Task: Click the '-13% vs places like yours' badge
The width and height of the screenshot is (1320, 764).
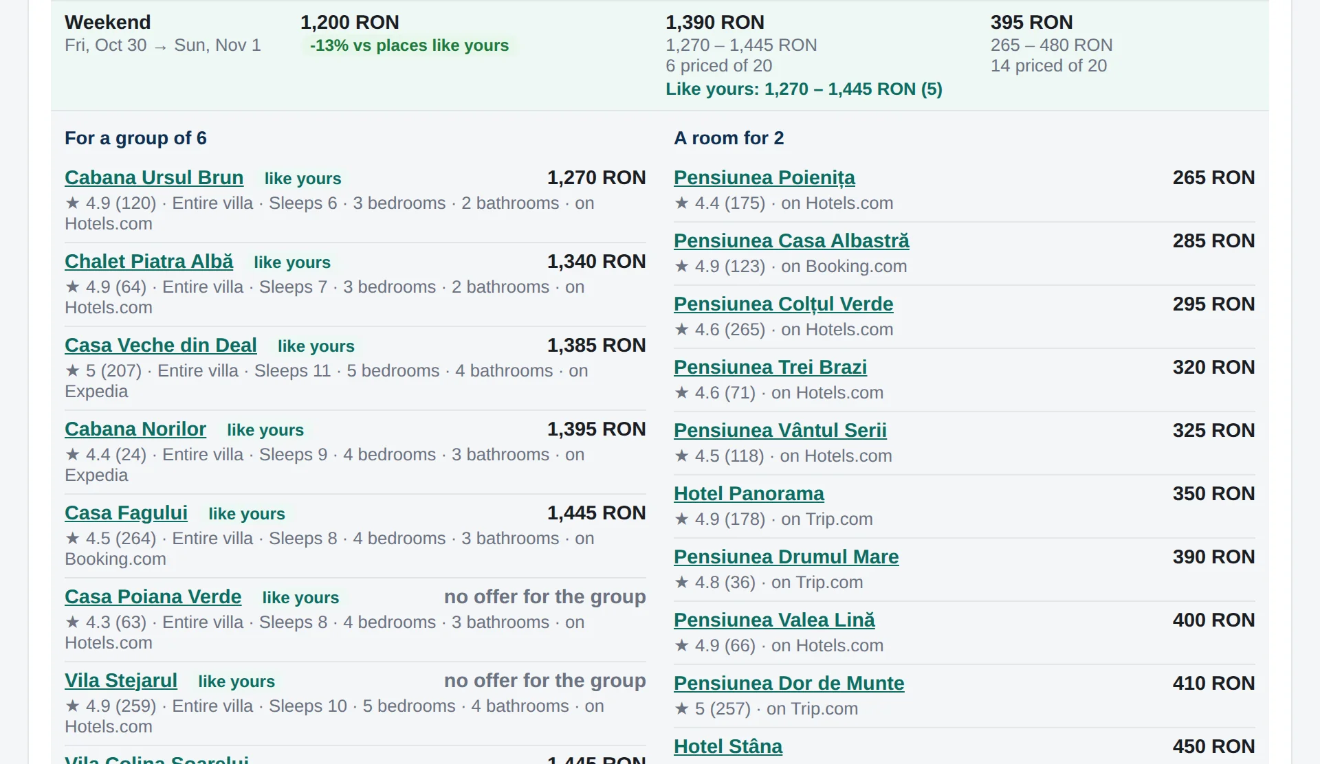Action: (x=409, y=45)
